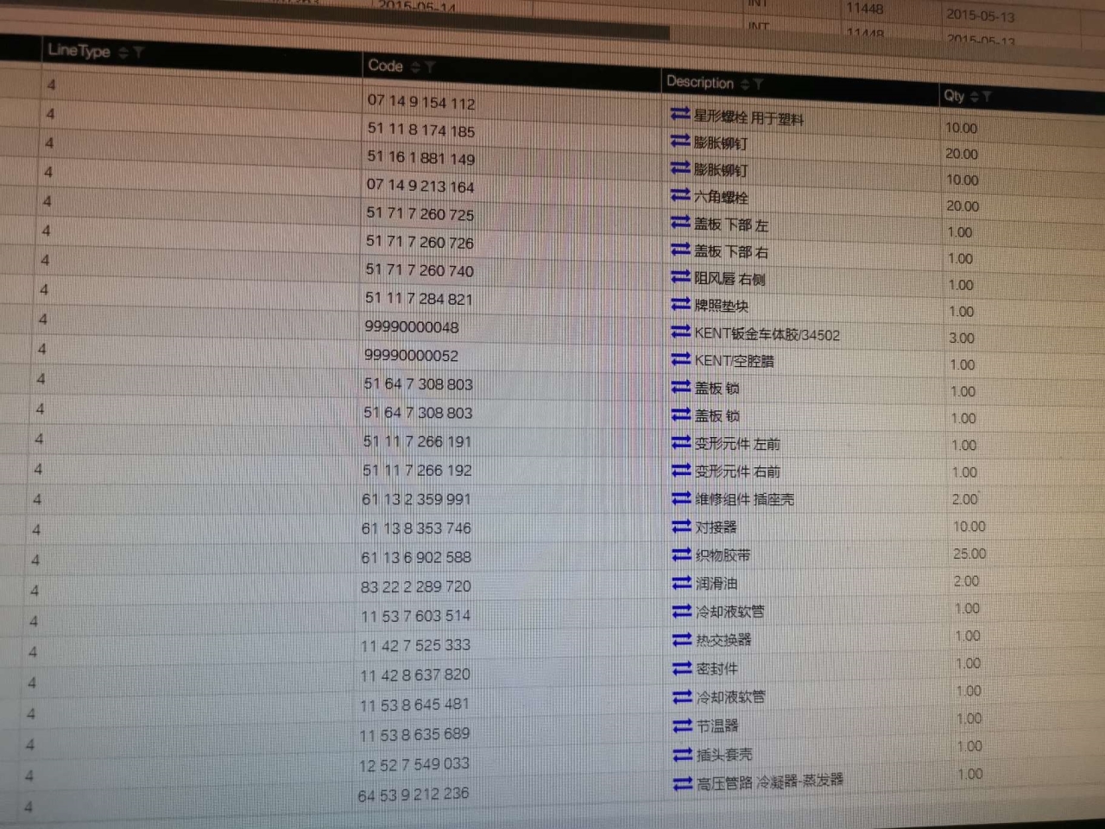Screen dimensions: 1105x829
Task: Select code cell 11 42 7 525 333
Action: point(415,646)
